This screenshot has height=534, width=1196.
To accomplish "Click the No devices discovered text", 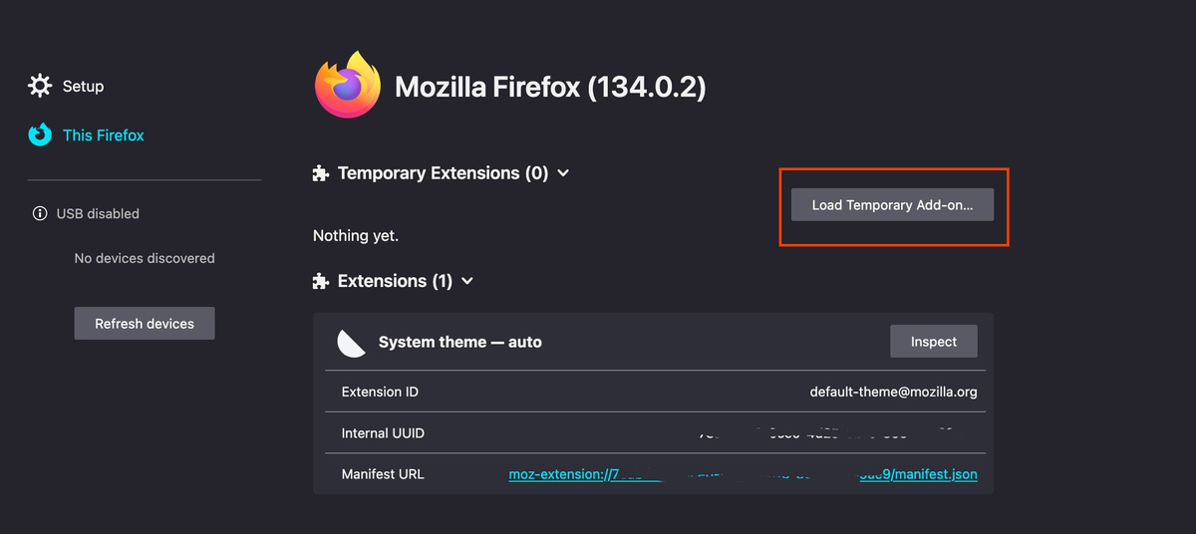I will 145,258.
